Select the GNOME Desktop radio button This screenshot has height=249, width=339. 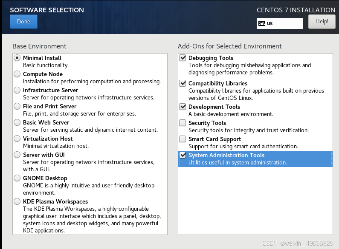(17, 178)
